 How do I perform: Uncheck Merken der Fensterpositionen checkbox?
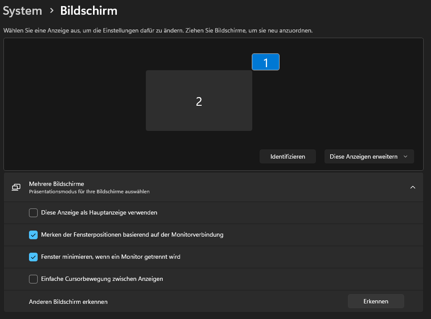(33, 235)
